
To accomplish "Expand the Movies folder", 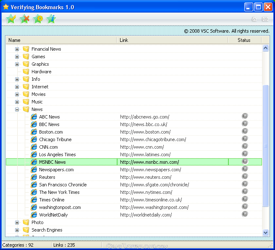I will pyautogui.click(x=17, y=94).
